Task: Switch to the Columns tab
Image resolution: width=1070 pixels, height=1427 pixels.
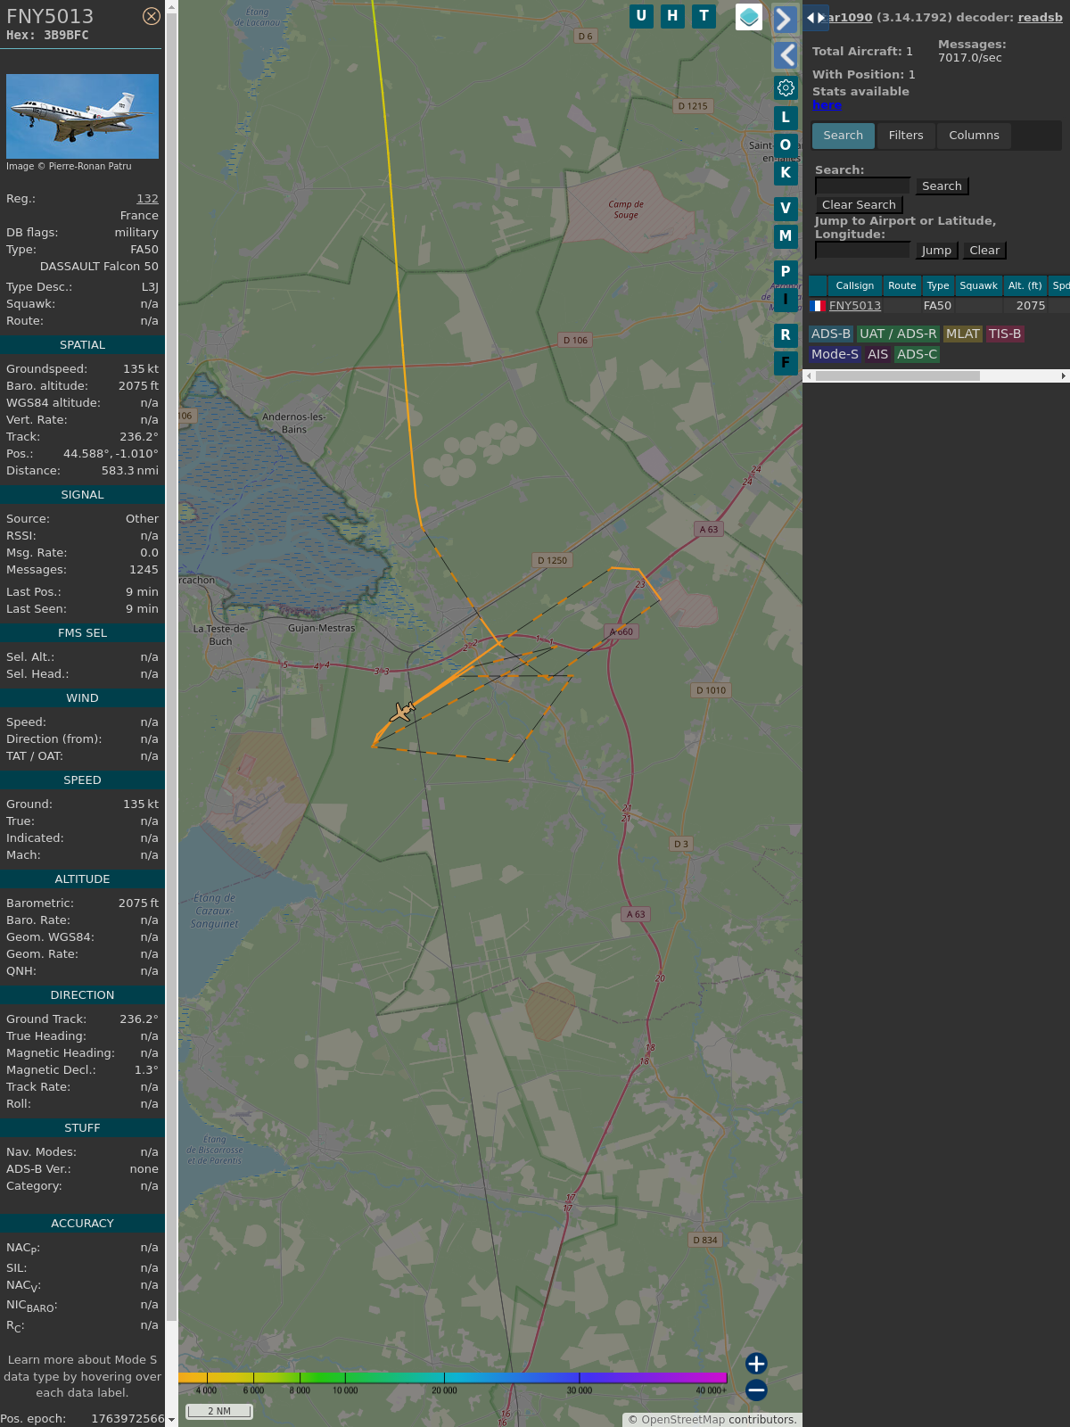Action: tap(974, 136)
